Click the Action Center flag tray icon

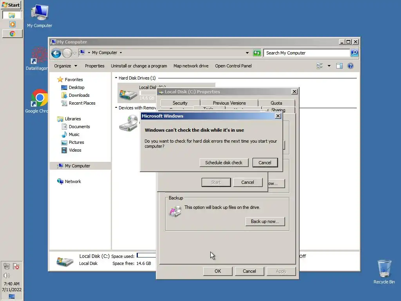click(16, 267)
